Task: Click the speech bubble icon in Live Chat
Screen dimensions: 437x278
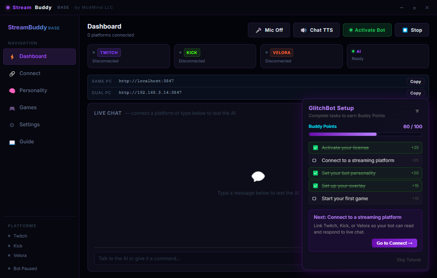Action: [258, 177]
